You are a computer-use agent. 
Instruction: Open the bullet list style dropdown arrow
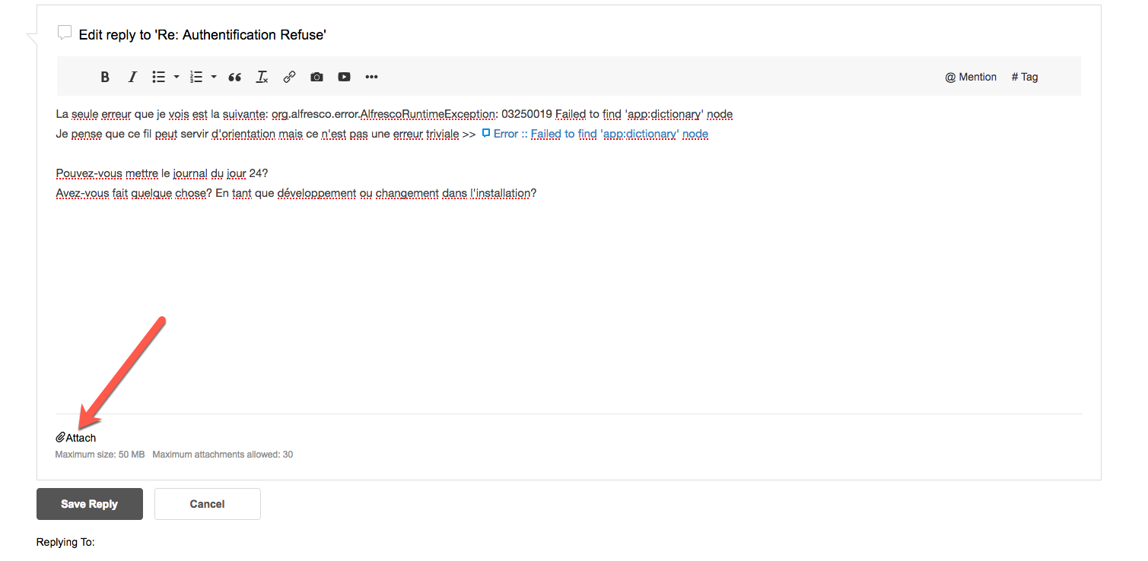(x=176, y=77)
